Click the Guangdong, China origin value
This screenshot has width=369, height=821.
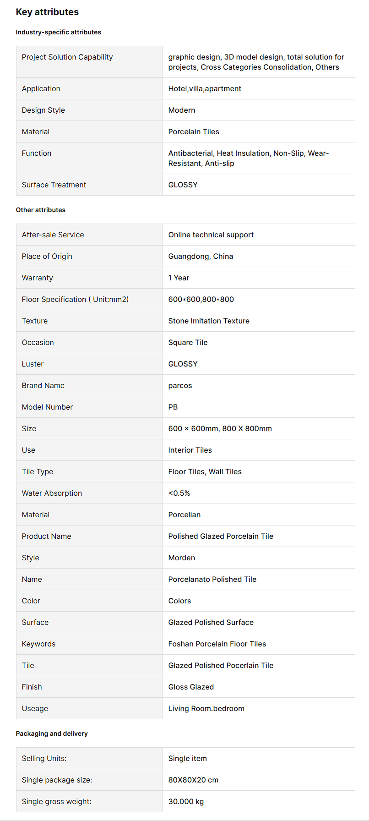click(x=201, y=256)
